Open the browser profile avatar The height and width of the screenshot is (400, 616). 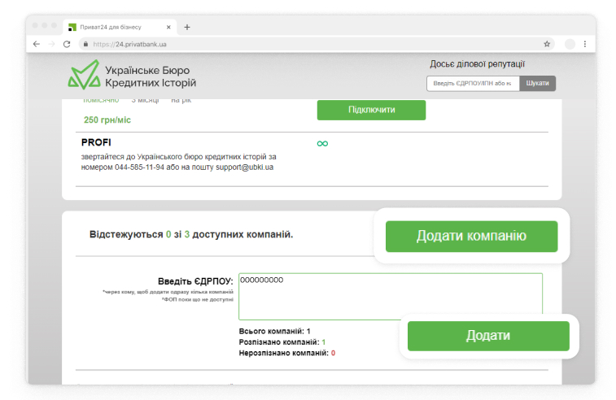(x=570, y=44)
